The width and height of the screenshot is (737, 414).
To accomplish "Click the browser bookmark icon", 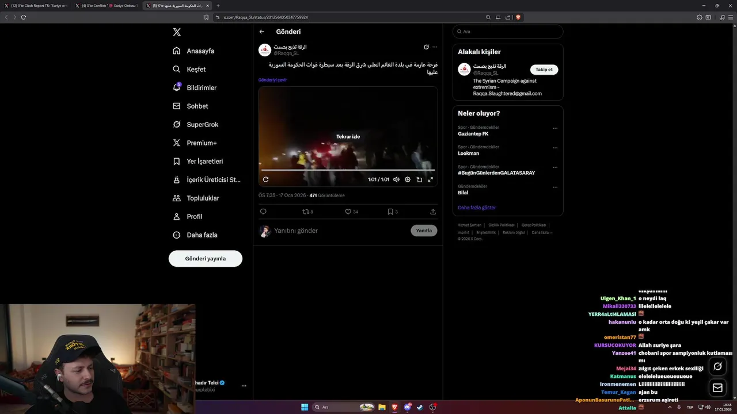I will tap(206, 17).
